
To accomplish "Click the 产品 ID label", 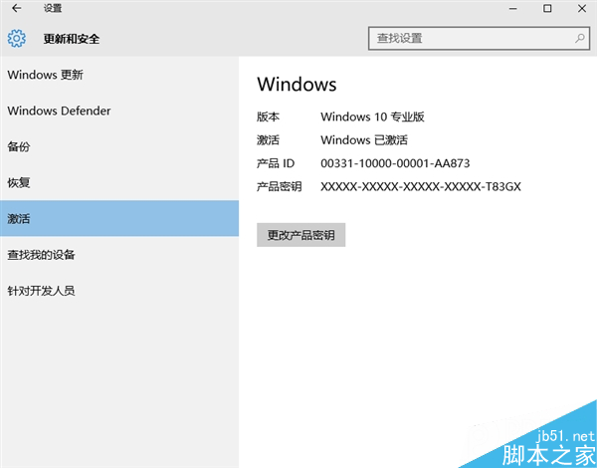I will point(276,163).
